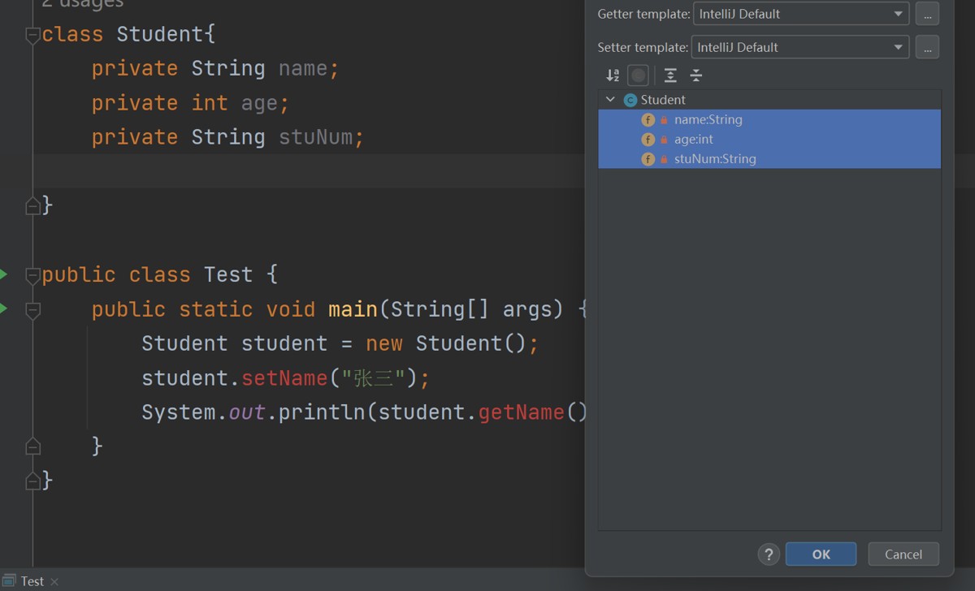Screen dimensions: 975x591
Task: Click the field icon beside stuNum:String
Action: click(648, 158)
